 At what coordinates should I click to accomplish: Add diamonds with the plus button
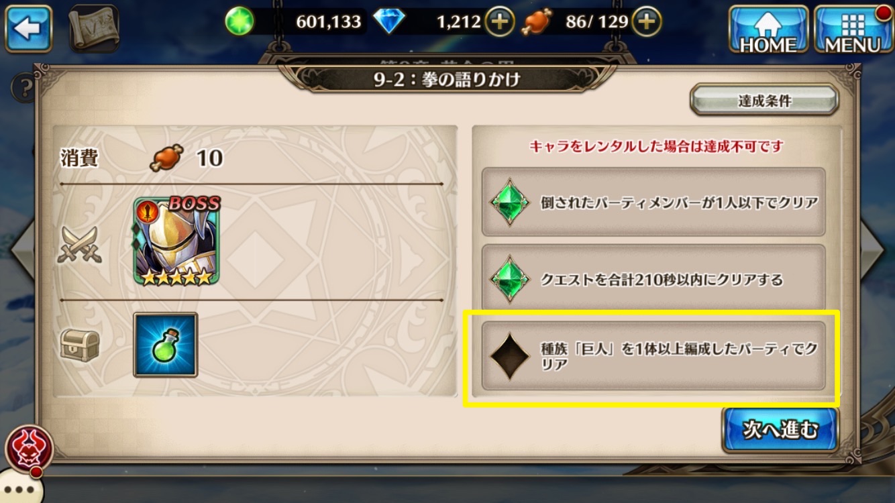(499, 22)
